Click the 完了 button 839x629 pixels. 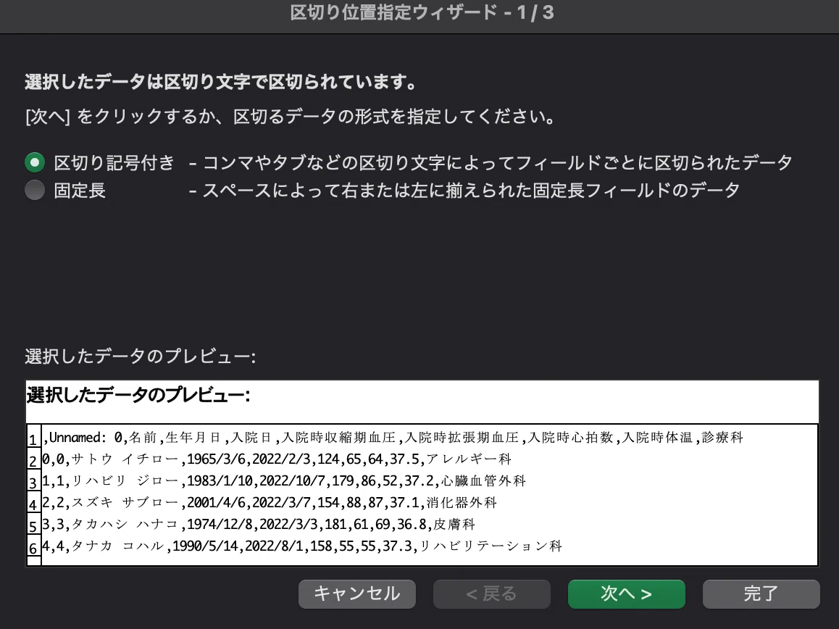761,593
